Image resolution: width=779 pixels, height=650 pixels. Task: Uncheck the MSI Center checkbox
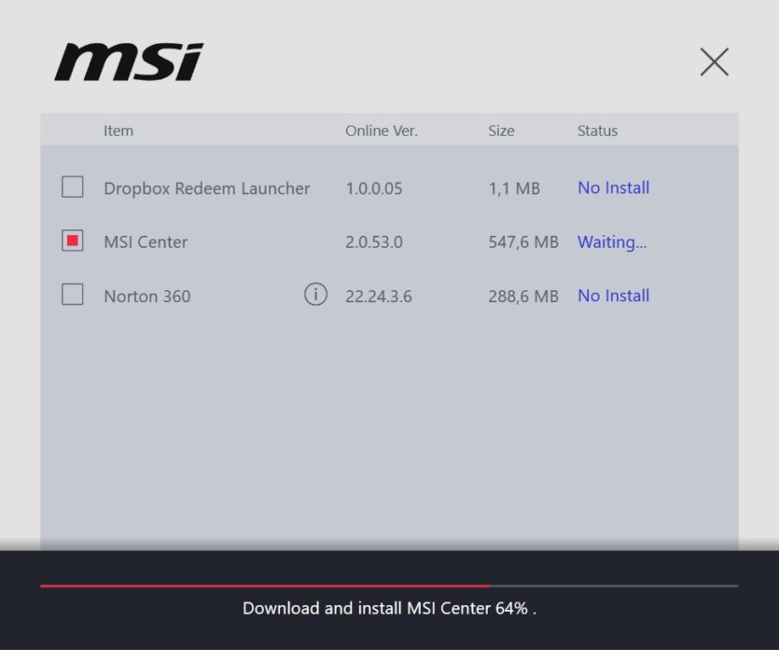pos(73,241)
